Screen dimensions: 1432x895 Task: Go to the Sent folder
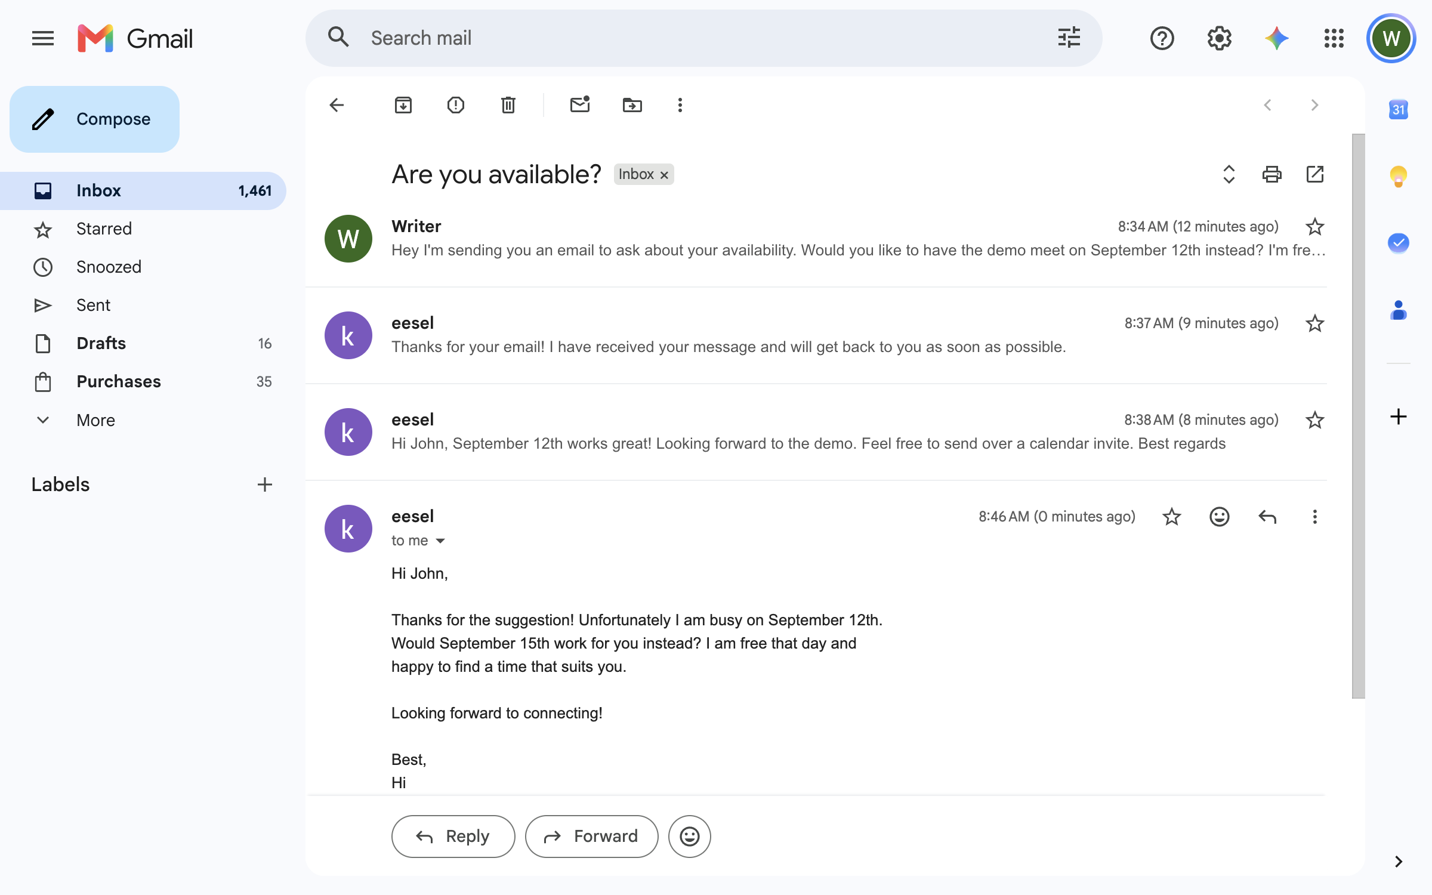pos(143,305)
